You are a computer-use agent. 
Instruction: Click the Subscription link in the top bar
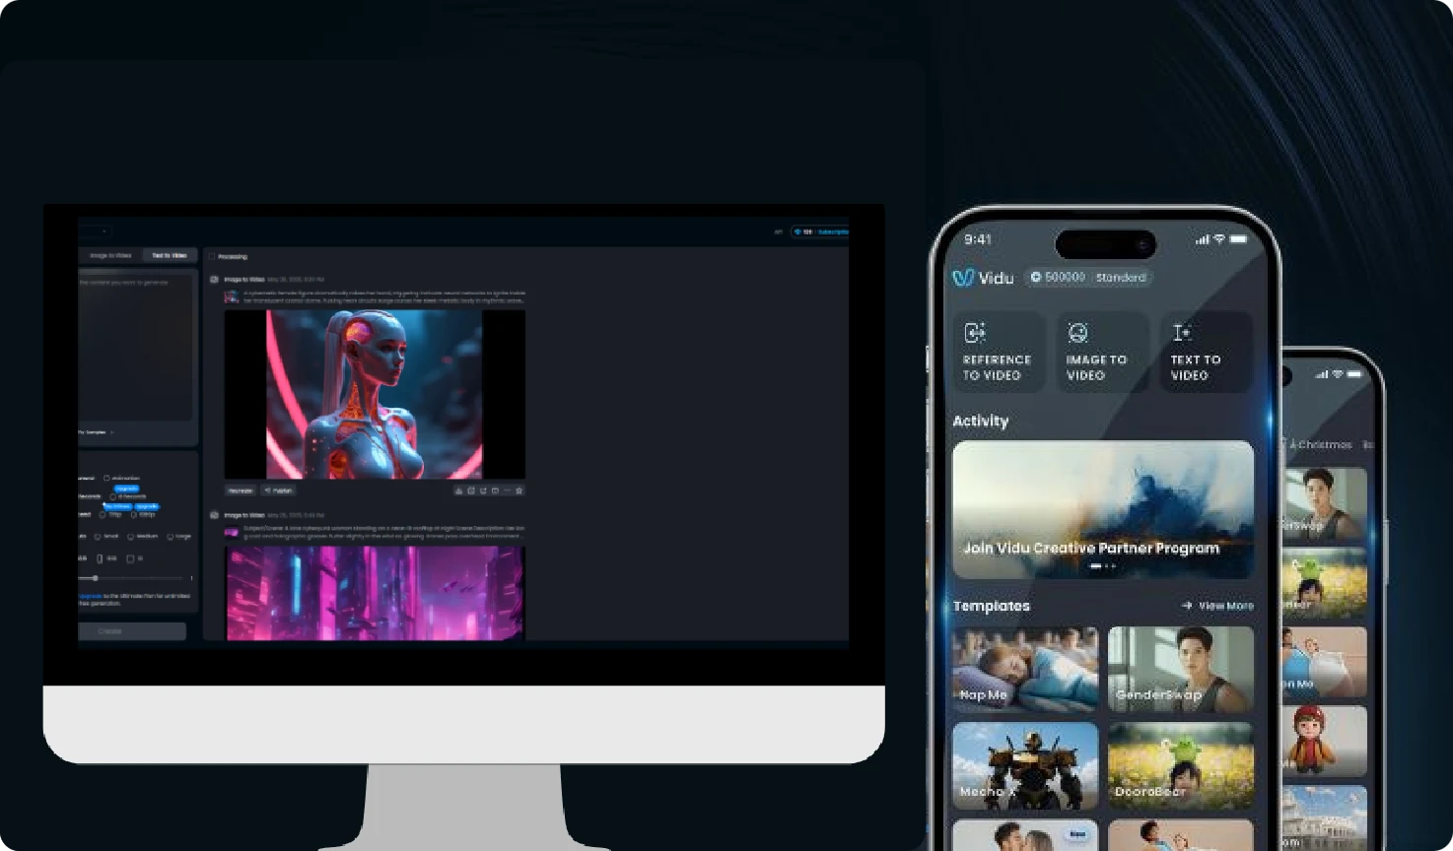(x=833, y=232)
